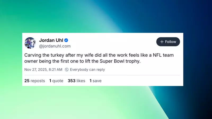212x119 pixels.
Task: Open Jordan Uhl's profile avatar
Action: tap(30, 43)
